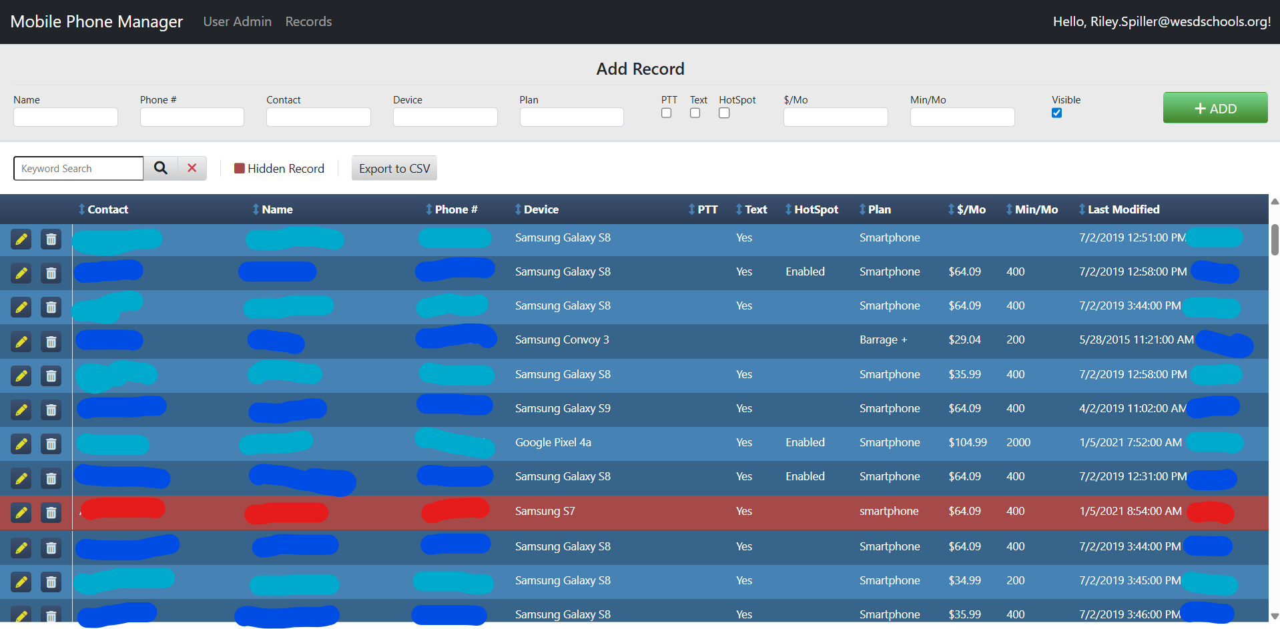Click the sort arrows beside Contact header
The width and height of the screenshot is (1280, 629).
pyautogui.click(x=81, y=209)
